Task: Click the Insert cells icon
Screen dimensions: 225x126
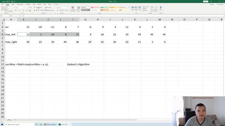Action: (x=133, y=8)
